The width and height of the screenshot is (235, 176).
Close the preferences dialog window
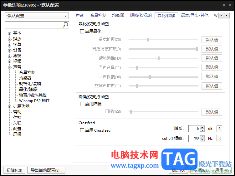(x=230, y=5)
